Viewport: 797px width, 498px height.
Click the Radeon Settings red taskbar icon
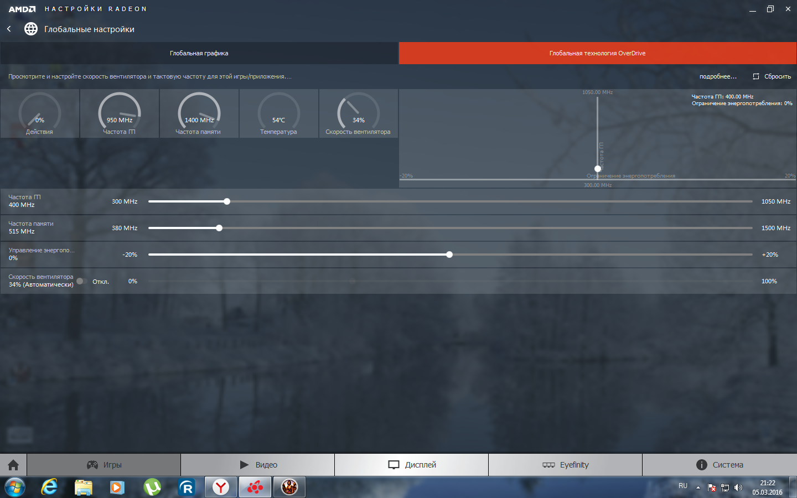point(255,487)
